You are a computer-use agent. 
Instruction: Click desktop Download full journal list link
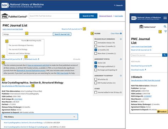click(11, 59)
